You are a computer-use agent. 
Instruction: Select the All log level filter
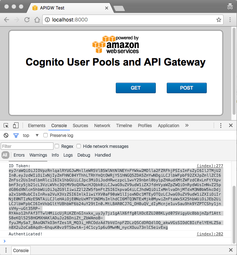[5, 155]
